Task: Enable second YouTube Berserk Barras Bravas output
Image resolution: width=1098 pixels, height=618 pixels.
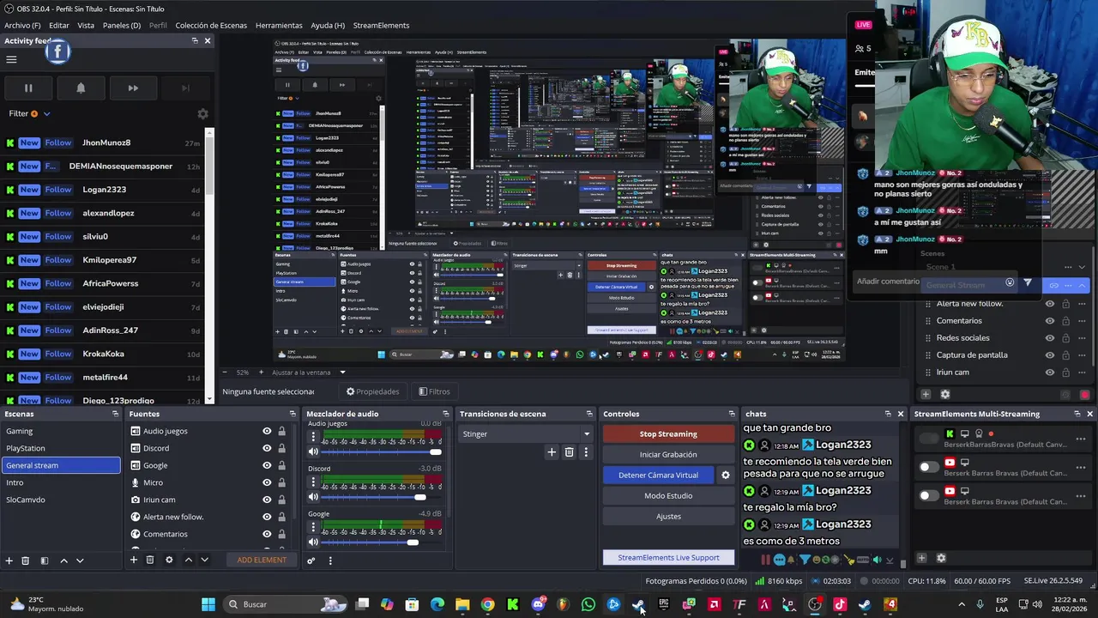Action: click(928, 495)
